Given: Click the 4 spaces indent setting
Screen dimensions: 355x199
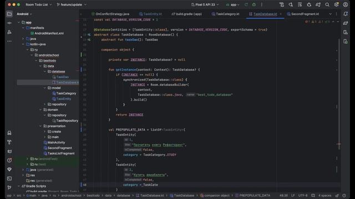Looking at the screenshot, I should (x=324, y=196).
